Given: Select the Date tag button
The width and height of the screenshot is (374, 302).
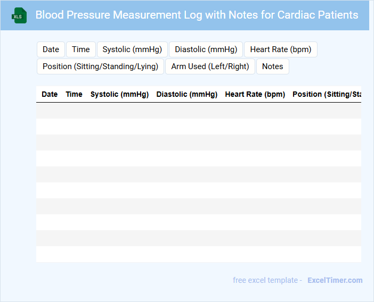Looking at the screenshot, I should pyautogui.click(x=51, y=49).
